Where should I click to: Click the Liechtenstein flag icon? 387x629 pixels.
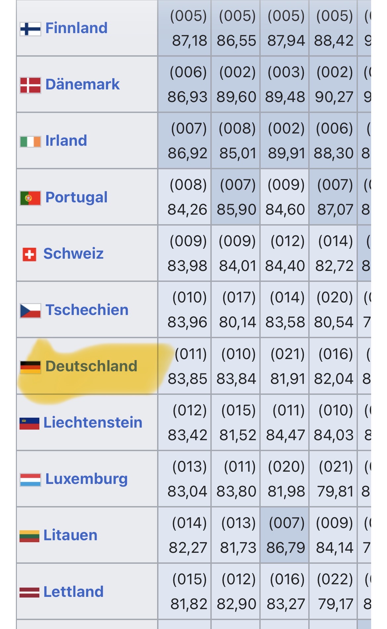29,423
